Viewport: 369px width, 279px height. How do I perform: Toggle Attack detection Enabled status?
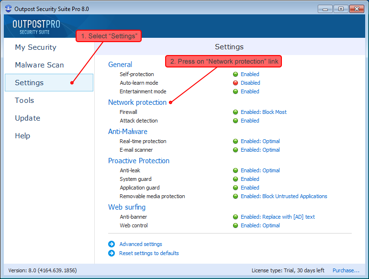coord(250,121)
